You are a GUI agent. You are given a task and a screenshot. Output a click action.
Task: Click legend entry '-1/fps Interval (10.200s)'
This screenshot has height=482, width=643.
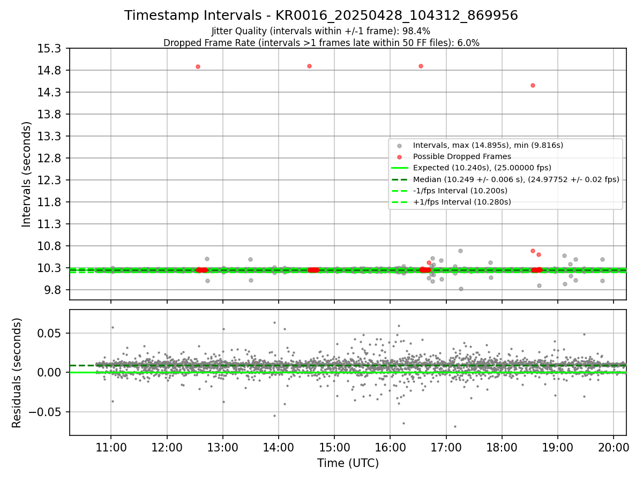(x=460, y=191)
